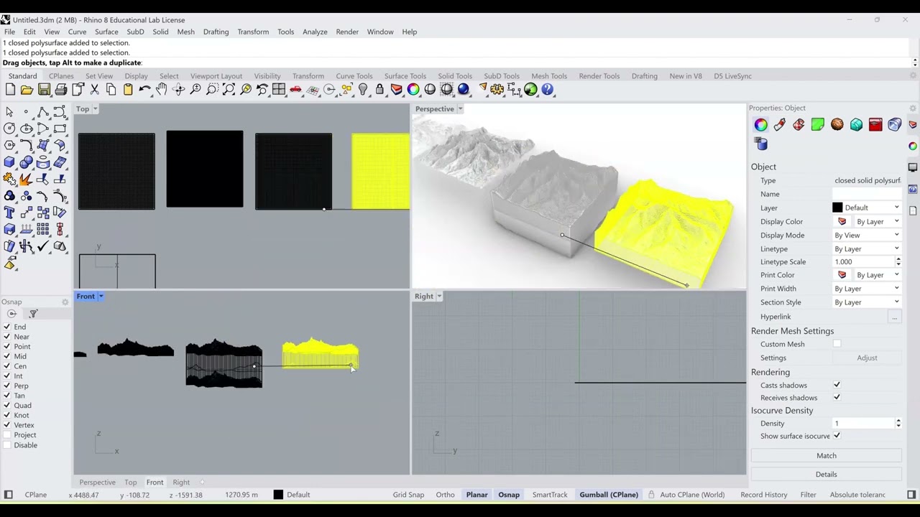
Task: Click the light bulb Hide icon
Action: pos(363,90)
